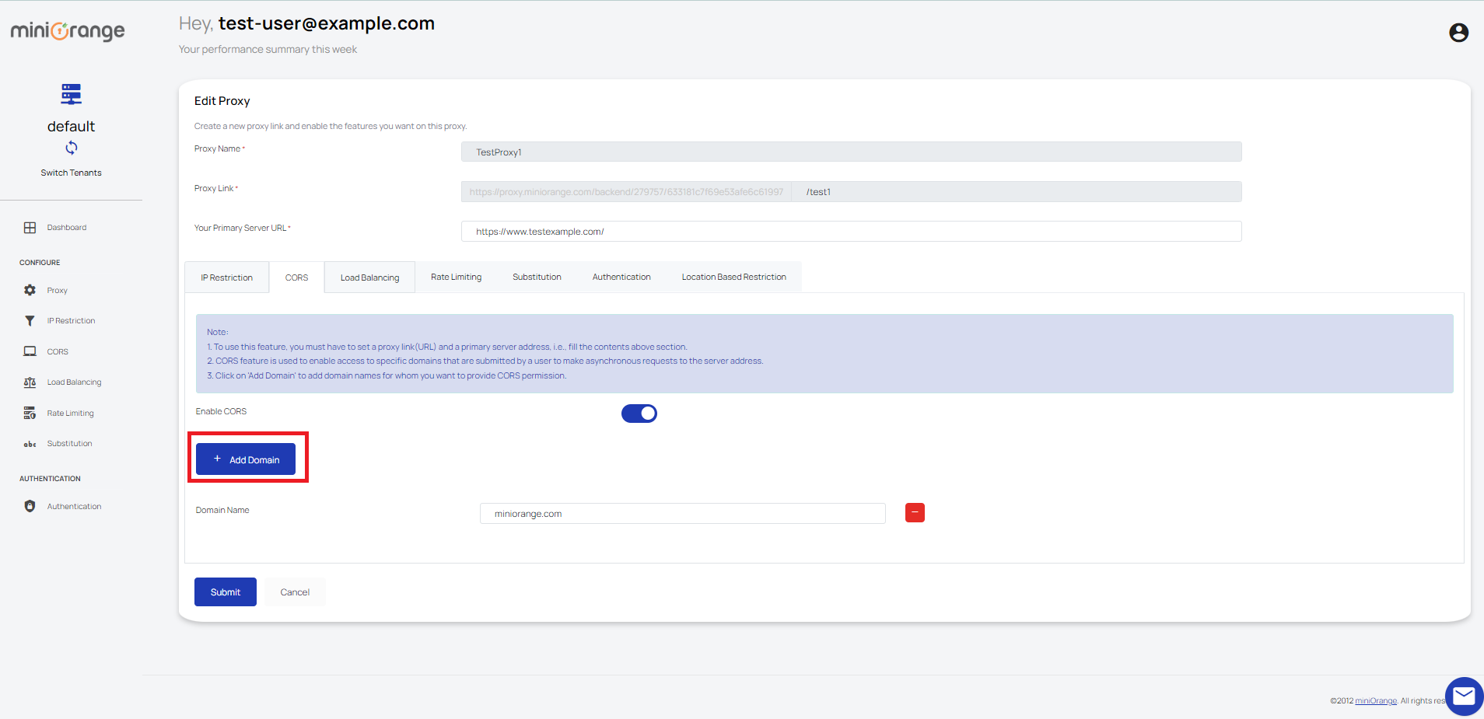This screenshot has width=1484, height=719.
Task: Click the Rate Limiting icon in sidebar
Action: point(30,413)
